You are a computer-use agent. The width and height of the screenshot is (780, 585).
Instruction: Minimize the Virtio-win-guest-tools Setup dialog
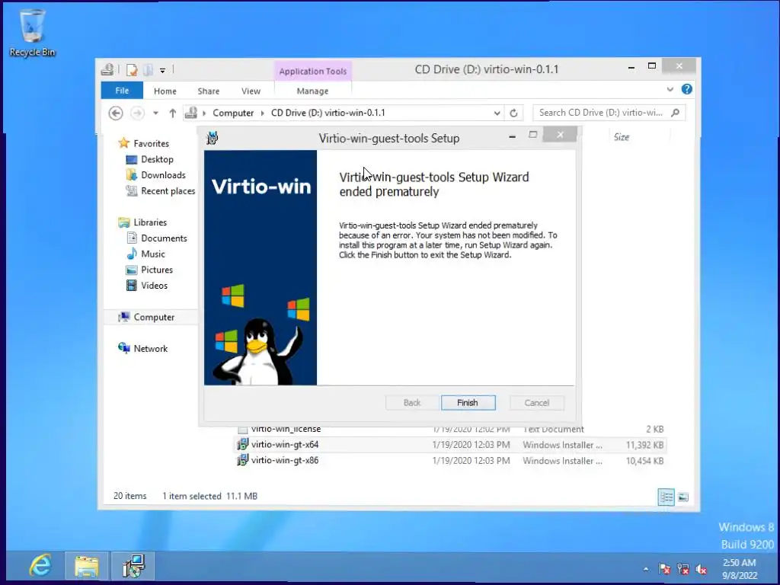tap(512, 136)
